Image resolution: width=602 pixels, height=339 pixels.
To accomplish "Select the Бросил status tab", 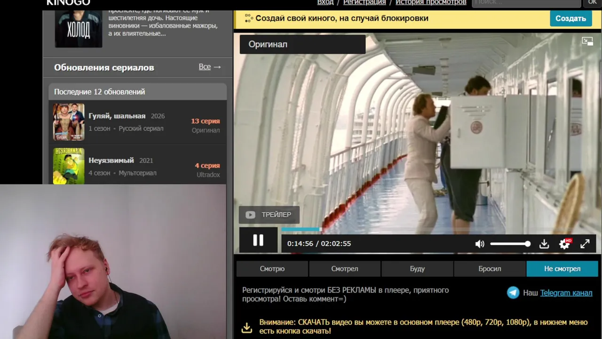I will 490,269.
